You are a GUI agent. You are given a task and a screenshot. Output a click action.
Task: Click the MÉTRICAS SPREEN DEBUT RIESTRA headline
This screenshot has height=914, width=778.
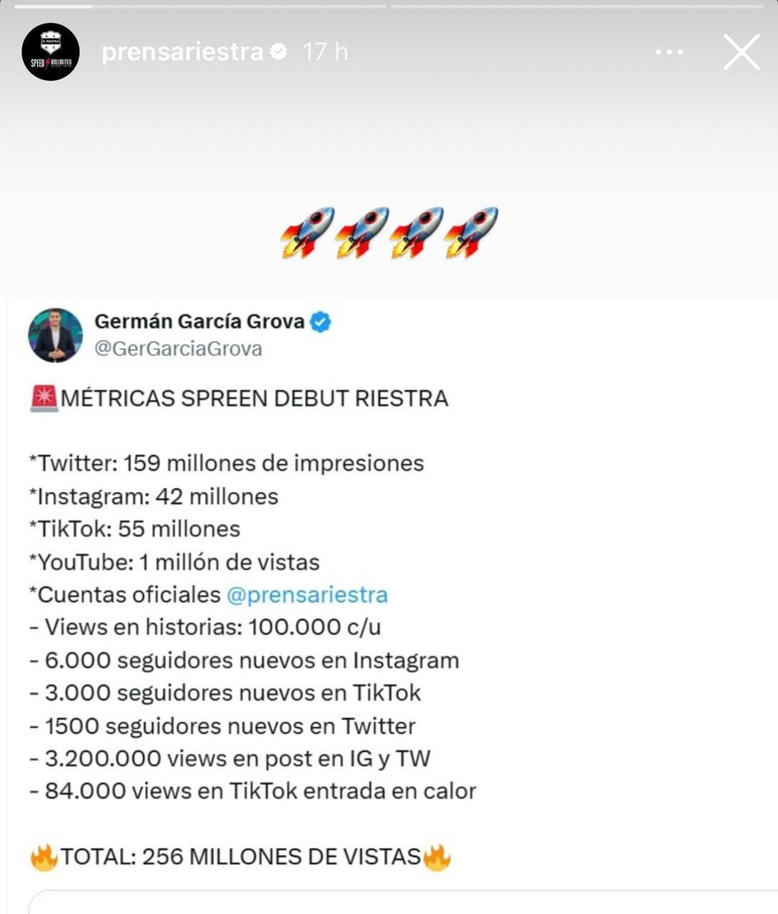[x=254, y=398]
